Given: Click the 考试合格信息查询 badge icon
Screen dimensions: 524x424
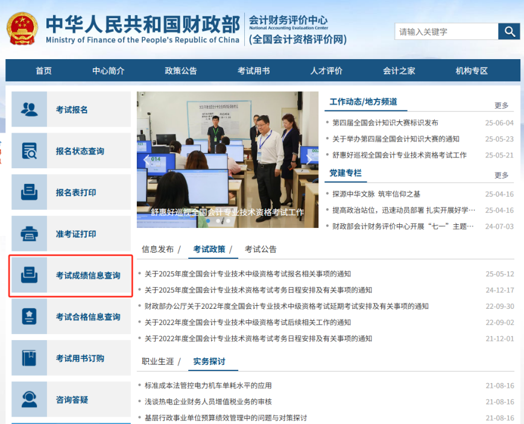Looking at the screenshot, I should [30, 317].
